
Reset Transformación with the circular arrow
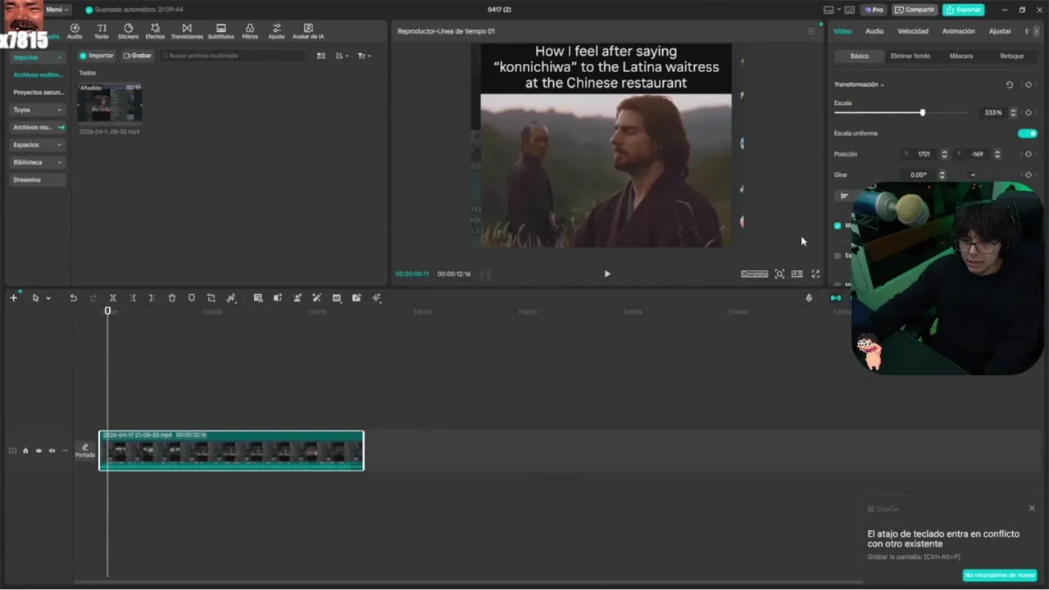point(1009,84)
